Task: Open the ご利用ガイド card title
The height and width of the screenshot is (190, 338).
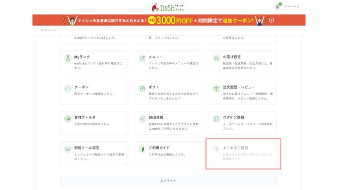Action: [159, 148]
